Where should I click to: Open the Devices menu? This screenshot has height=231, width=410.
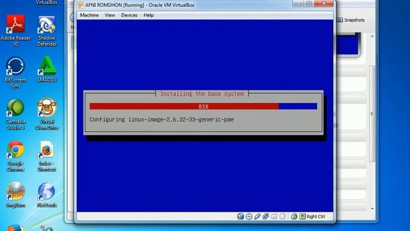pos(129,15)
